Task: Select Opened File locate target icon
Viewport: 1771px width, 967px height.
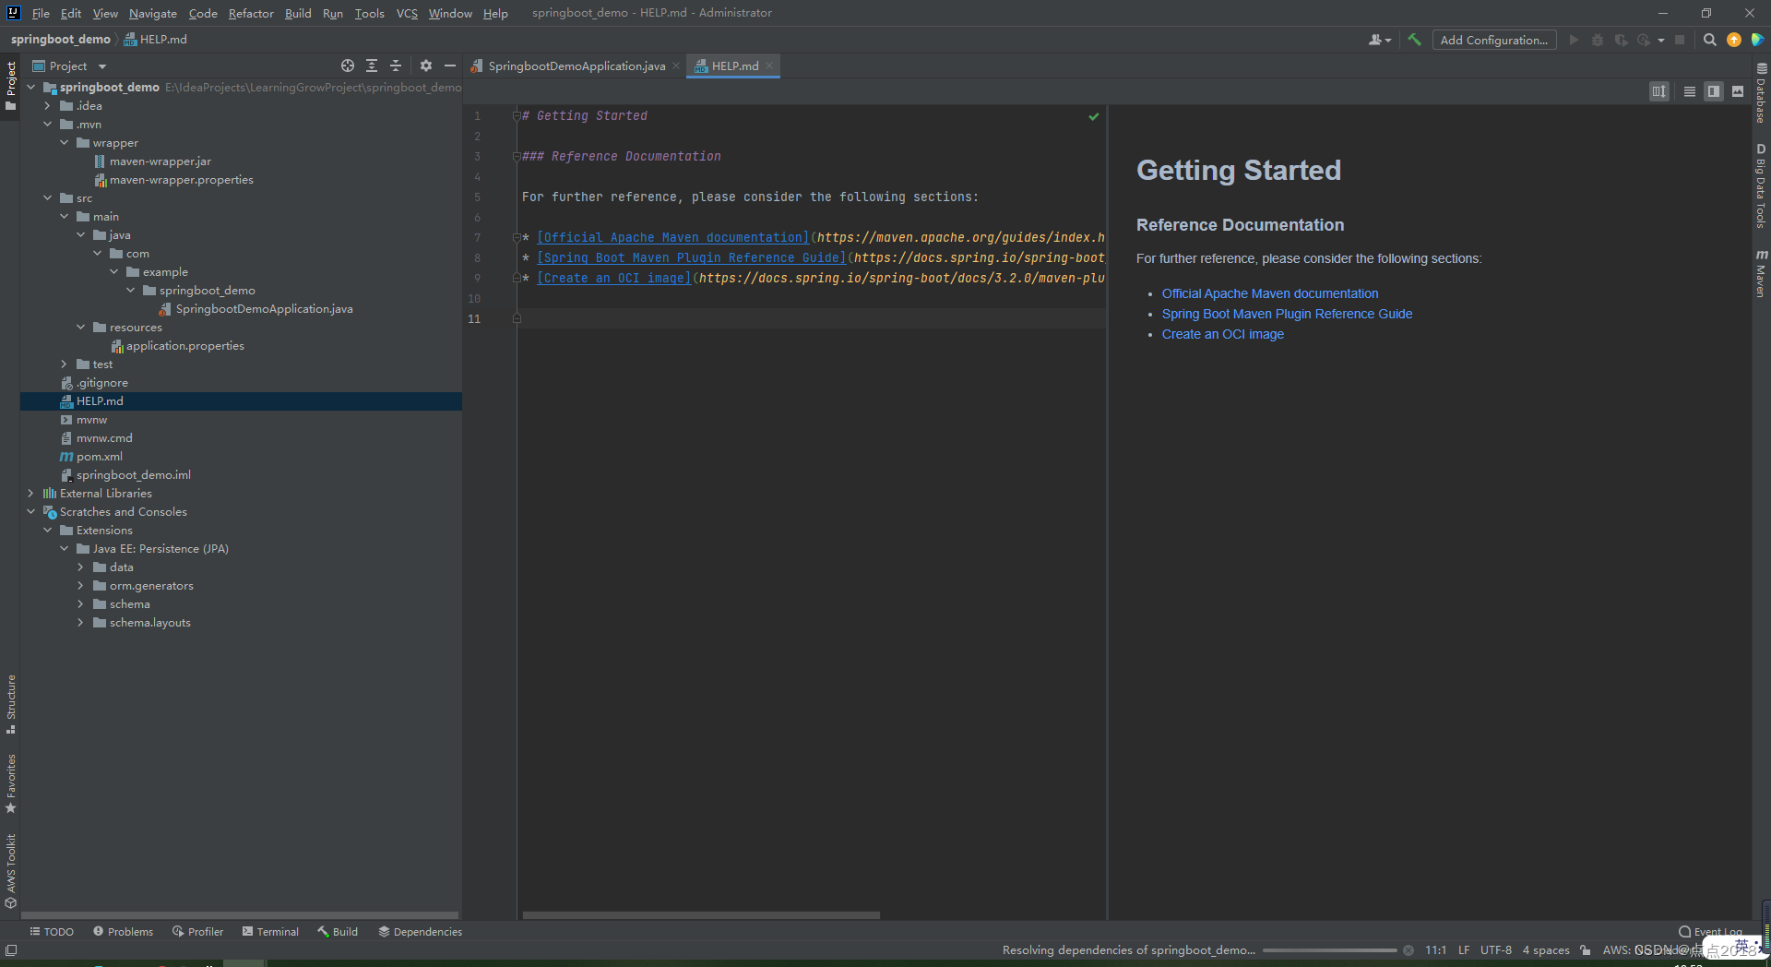Action: (348, 66)
